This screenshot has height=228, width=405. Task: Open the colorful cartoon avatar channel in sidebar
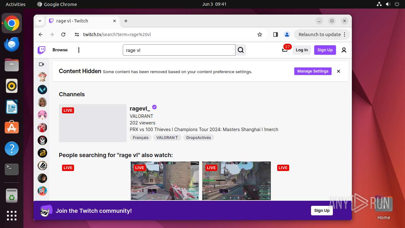point(42,191)
